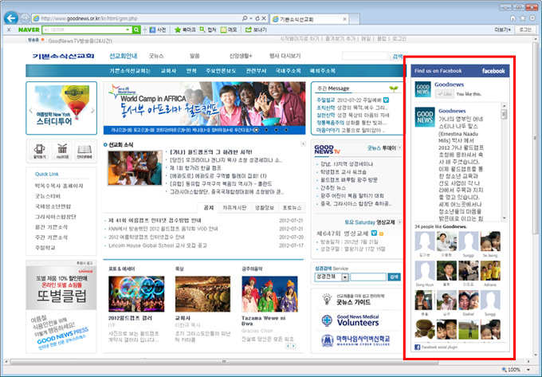Click the memo tool on Naver toolbar

tap(229, 29)
